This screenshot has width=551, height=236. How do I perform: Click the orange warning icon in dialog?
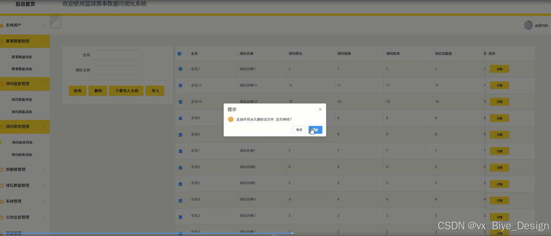tap(231, 119)
